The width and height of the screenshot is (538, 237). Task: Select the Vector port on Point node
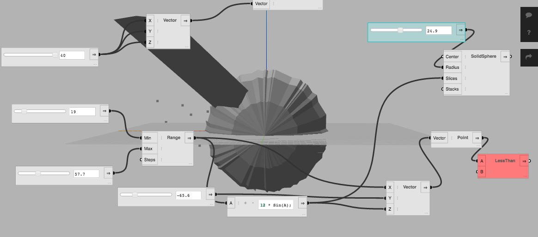pyautogui.click(x=439, y=138)
